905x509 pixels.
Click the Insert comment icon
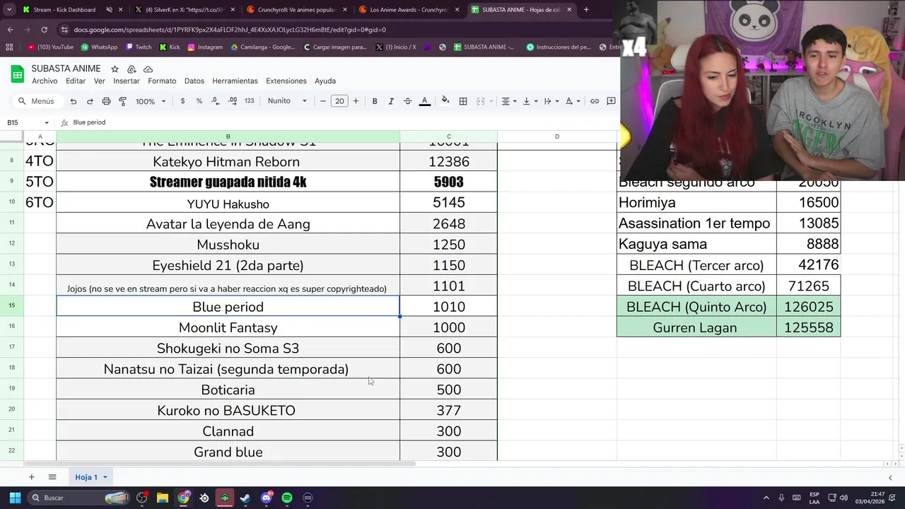612,101
